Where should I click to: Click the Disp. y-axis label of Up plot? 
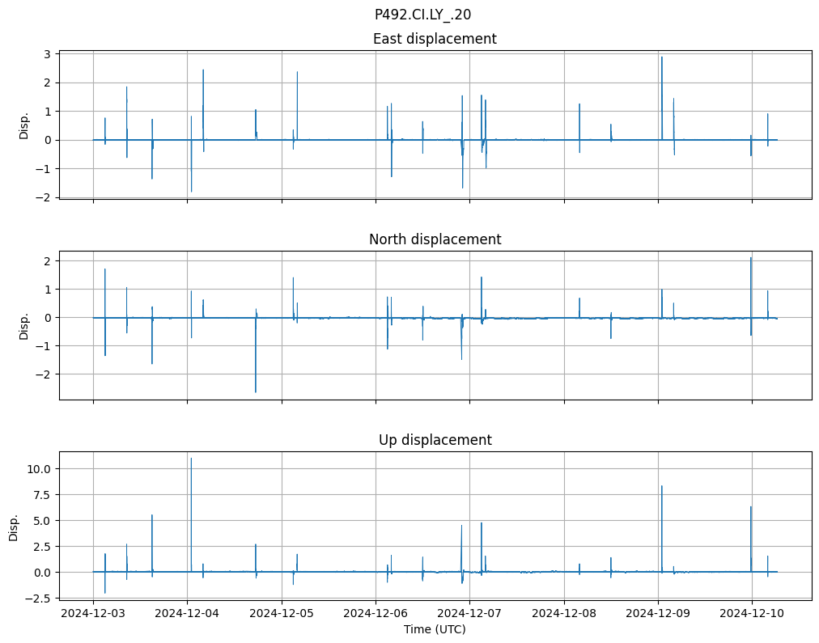[x=14, y=526]
